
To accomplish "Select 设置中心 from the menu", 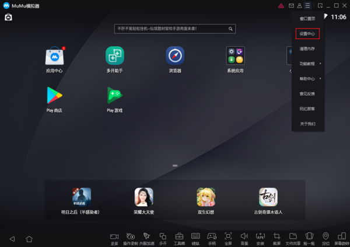I will 307,33.
